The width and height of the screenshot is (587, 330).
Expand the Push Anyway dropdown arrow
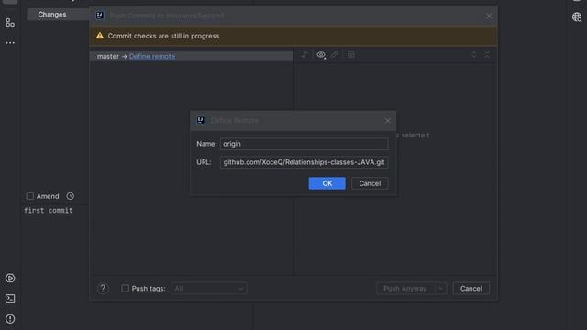440,289
